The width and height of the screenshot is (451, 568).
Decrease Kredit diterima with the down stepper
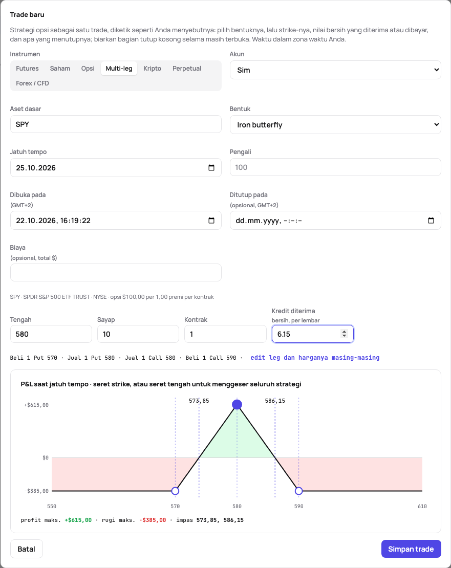point(344,336)
